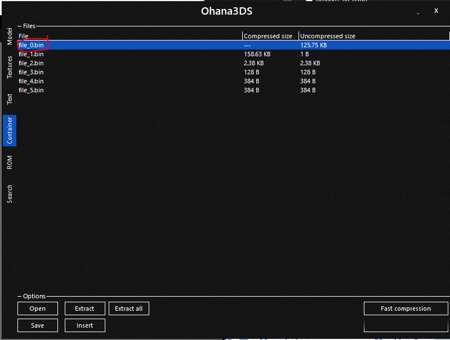Click the Extract all button
450x340 pixels.
tap(129, 308)
